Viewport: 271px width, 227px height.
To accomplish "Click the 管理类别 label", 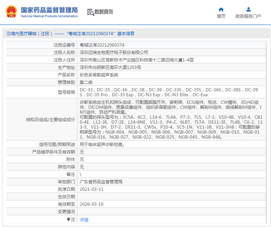I will pyautogui.click(x=66, y=82).
